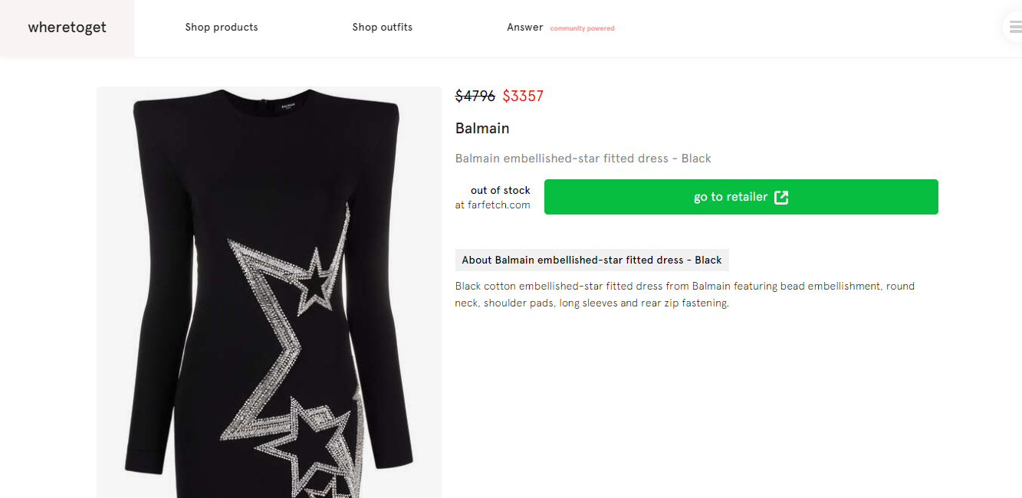
Task: Select the About Balmain embellished-star dress heading
Action: click(x=591, y=260)
